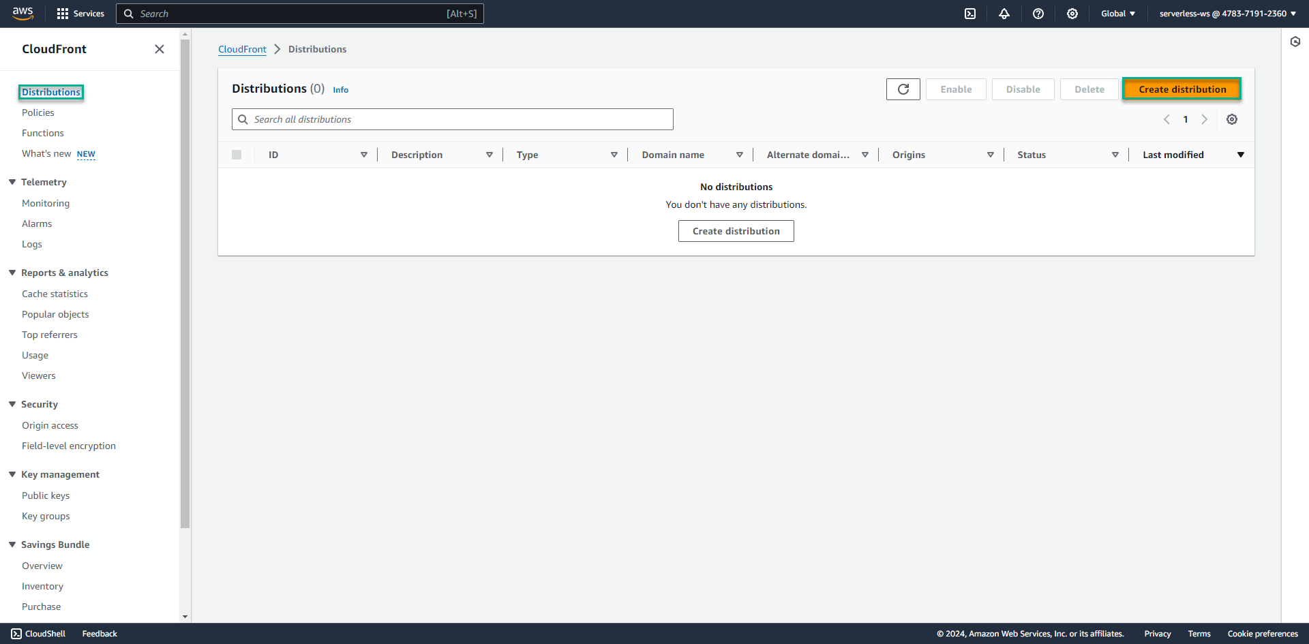Open the right side info panel icon

1295,42
